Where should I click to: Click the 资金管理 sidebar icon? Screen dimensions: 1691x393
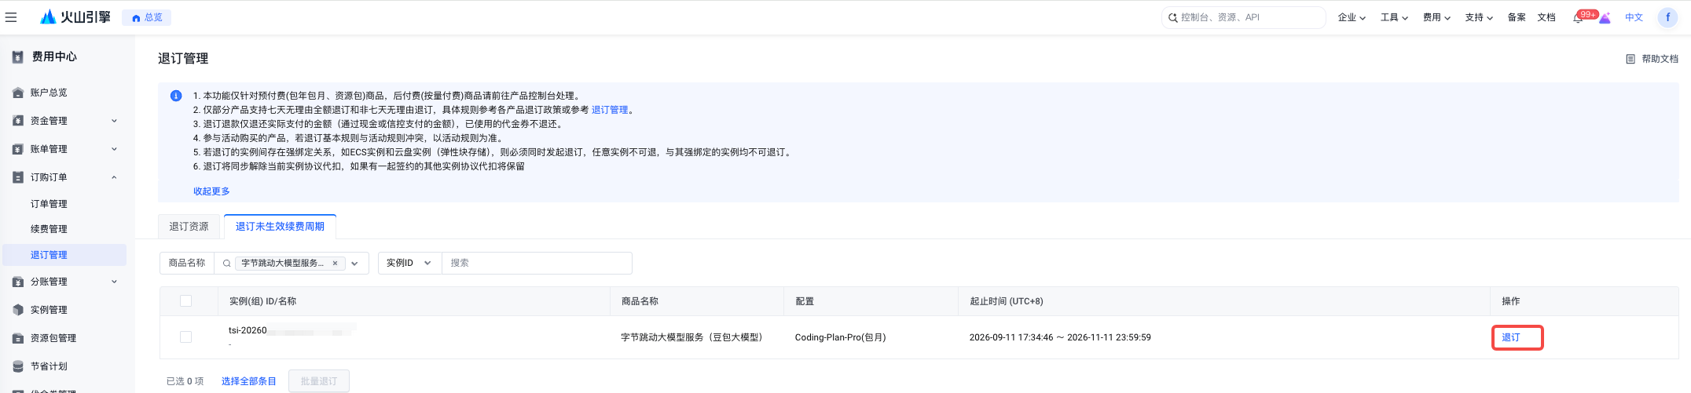point(18,121)
